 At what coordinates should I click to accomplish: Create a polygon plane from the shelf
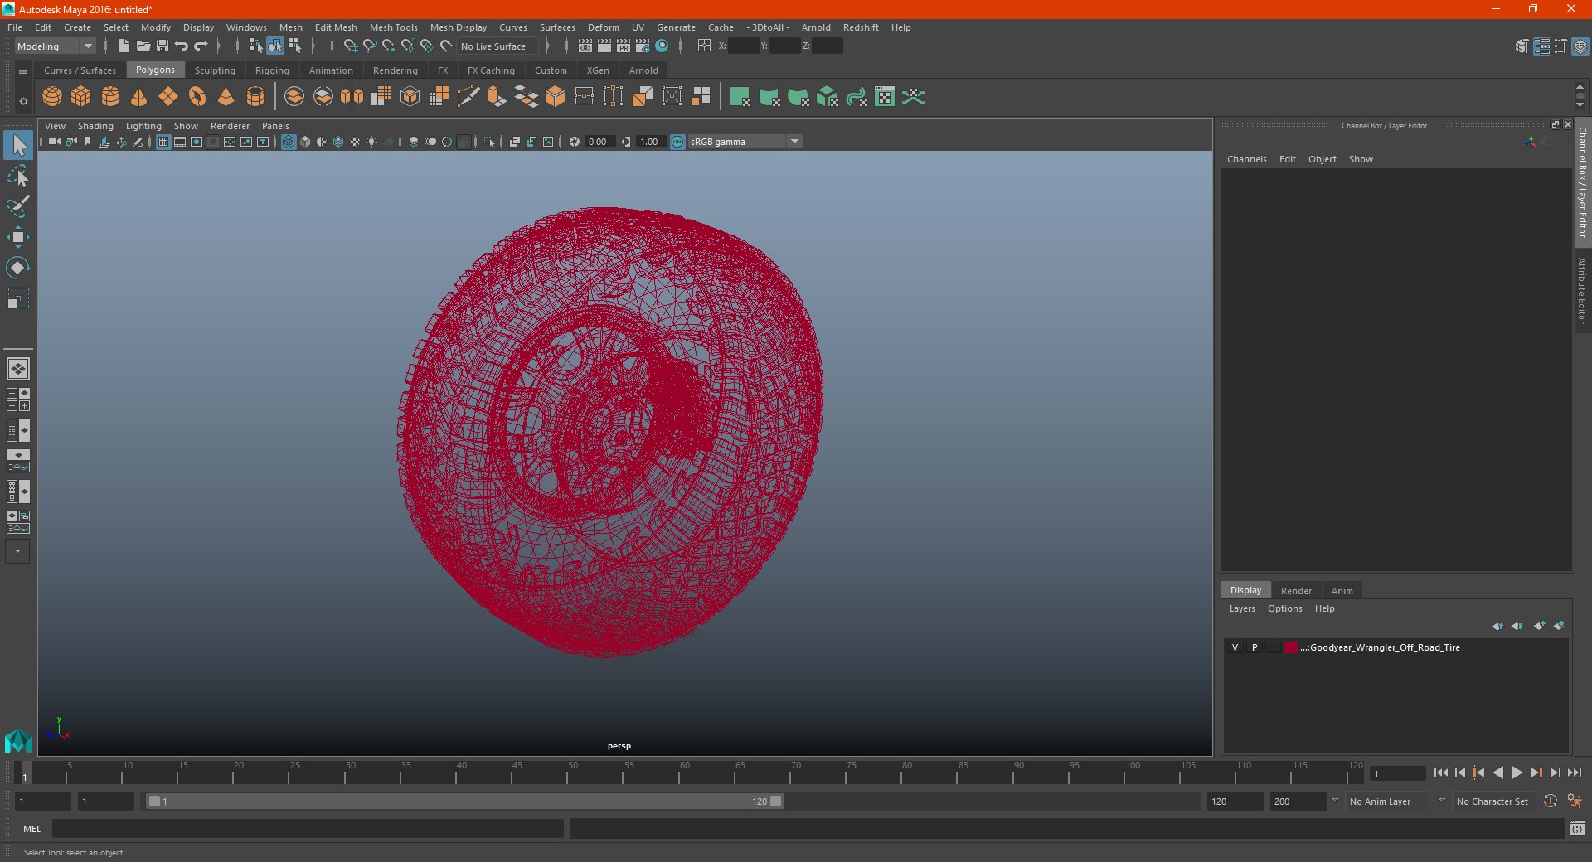[168, 97]
